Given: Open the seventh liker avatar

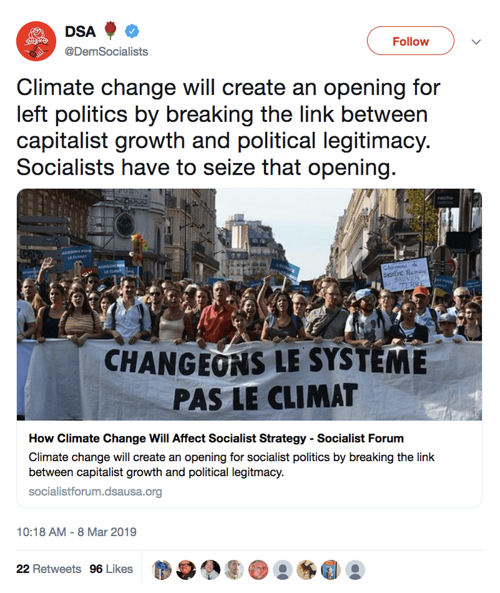Looking at the screenshot, I should pos(307,569).
